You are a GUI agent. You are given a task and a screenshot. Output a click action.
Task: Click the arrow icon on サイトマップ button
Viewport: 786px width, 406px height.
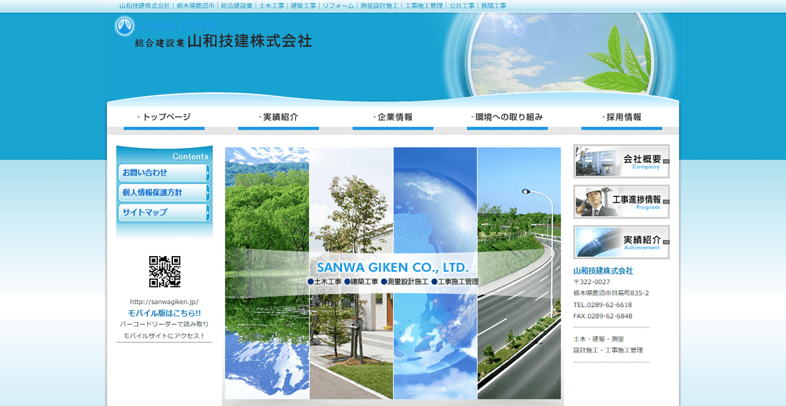208,212
